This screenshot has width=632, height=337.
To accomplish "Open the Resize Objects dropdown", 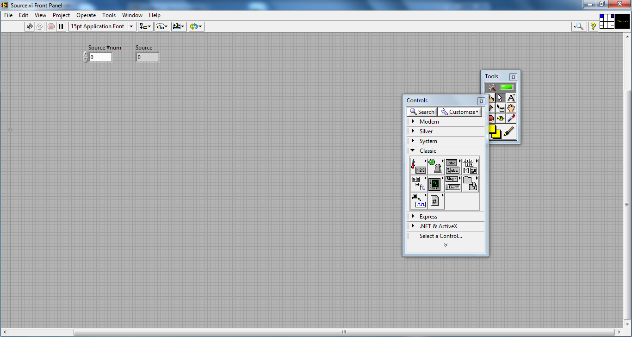I will (x=179, y=26).
